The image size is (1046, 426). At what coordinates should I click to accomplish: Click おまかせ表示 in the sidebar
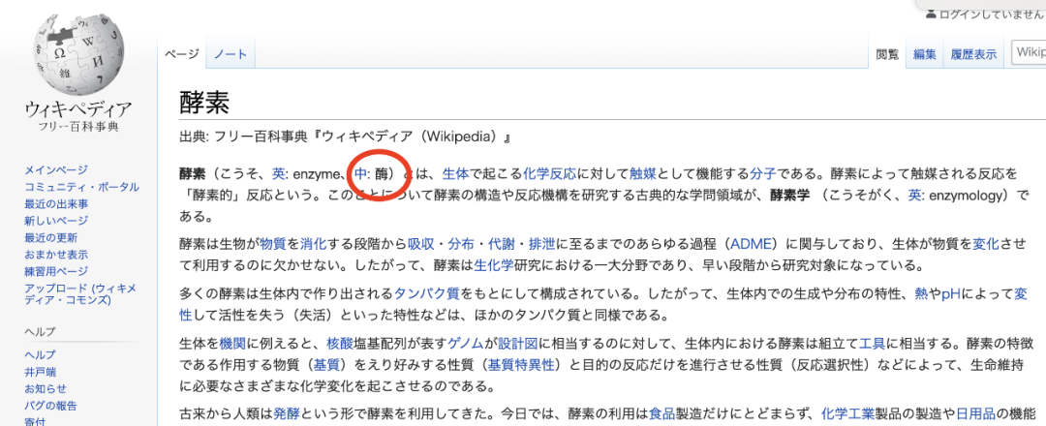click(x=56, y=254)
